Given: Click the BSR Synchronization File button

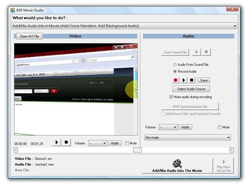Looking at the screenshot, I should [x=190, y=107].
